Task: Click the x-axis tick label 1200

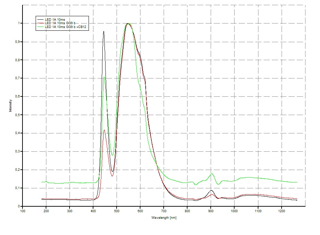Action: [281, 210]
